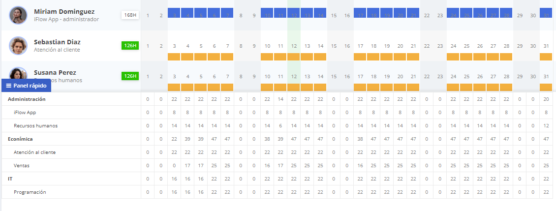Select Miriam's blue shift on day 3

point(174,13)
